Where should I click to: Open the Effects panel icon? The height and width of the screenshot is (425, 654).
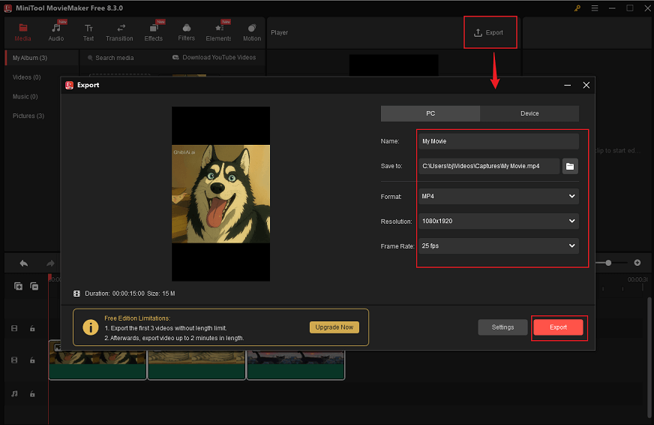click(154, 29)
